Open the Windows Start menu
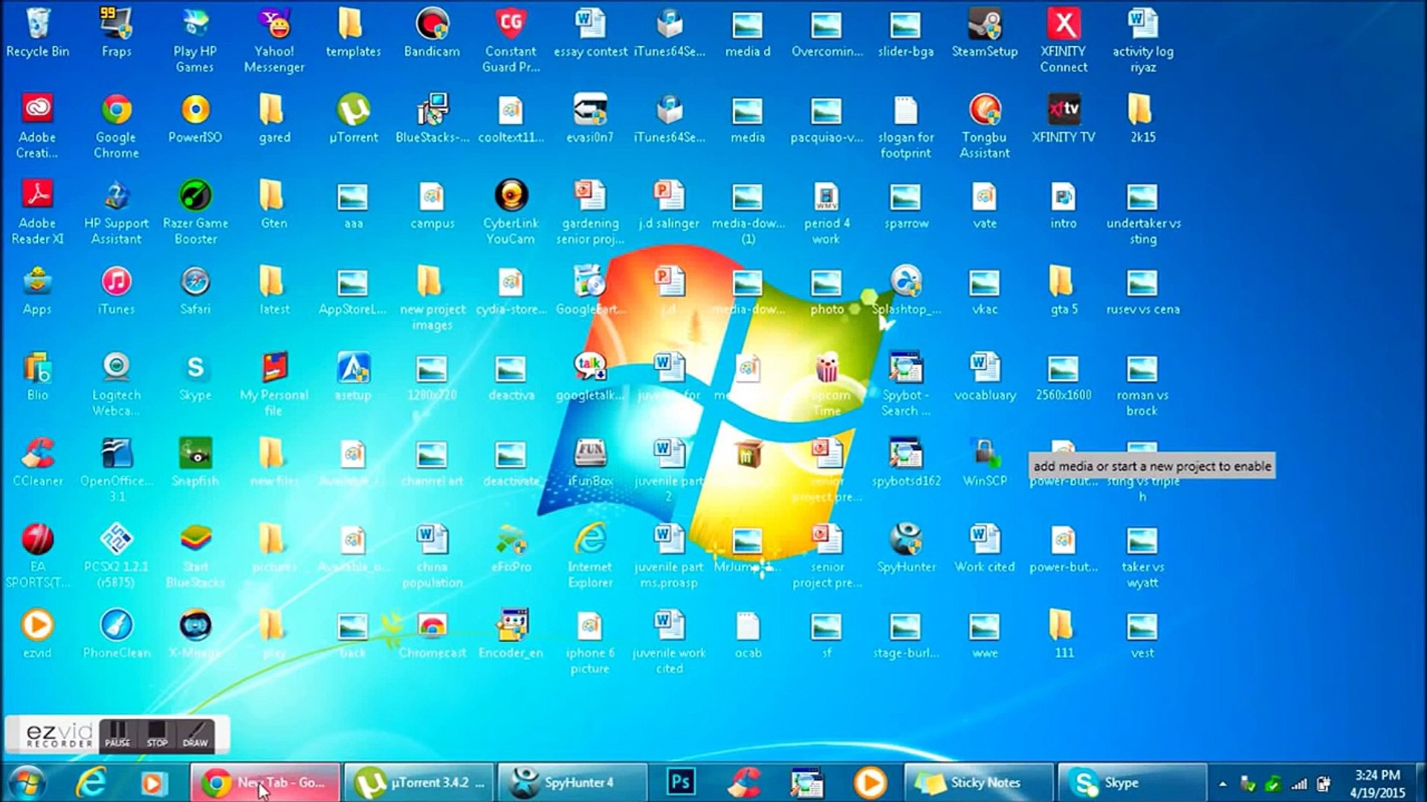 [x=27, y=783]
